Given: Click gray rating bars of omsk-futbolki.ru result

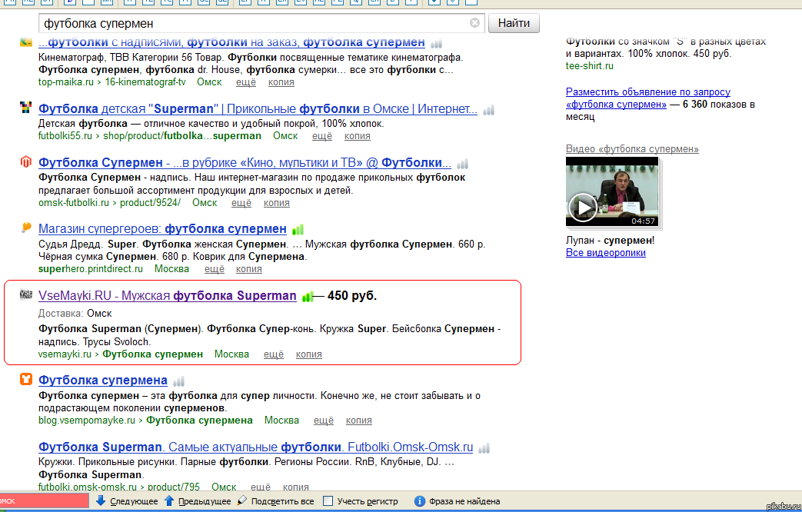Looking at the screenshot, I should (463, 164).
